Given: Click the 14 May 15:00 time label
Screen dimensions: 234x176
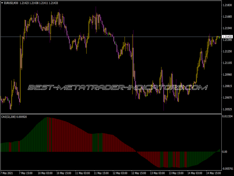Looking at the screenshot, I should 214,173.
